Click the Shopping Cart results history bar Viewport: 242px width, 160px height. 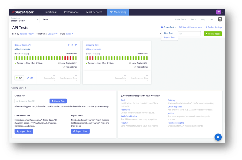click(x=117, y=58)
